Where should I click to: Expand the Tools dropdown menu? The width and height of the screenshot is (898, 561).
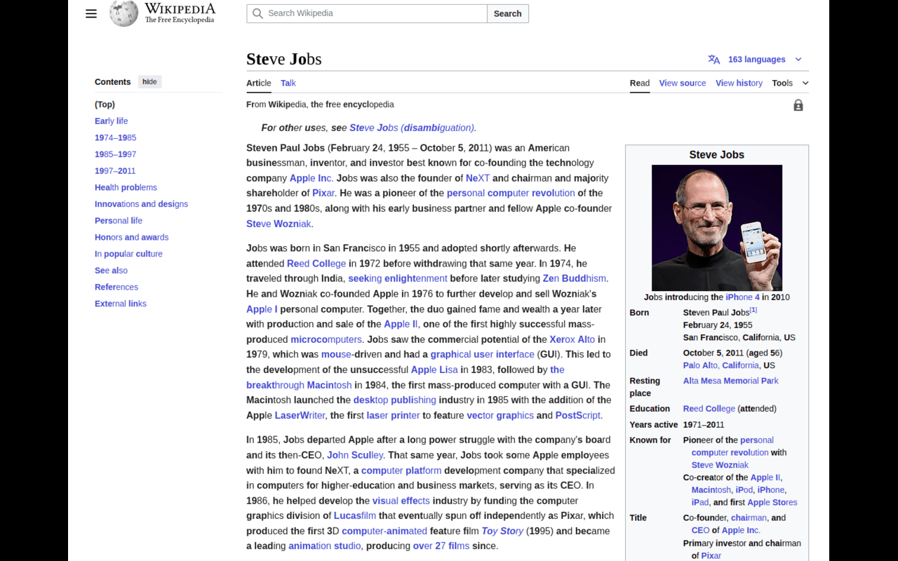pyautogui.click(x=790, y=83)
